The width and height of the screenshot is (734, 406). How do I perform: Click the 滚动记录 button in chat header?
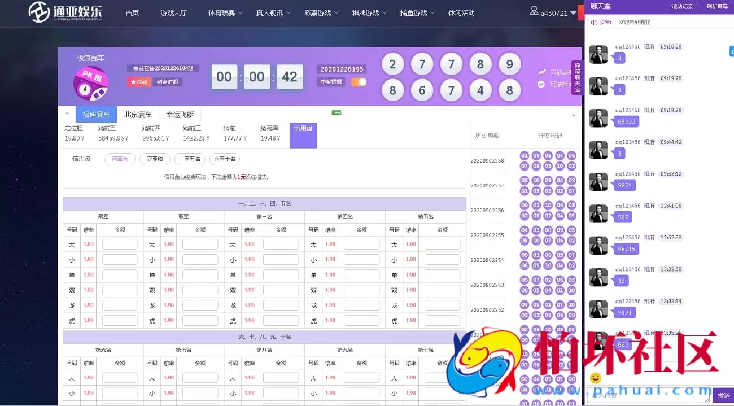point(683,6)
